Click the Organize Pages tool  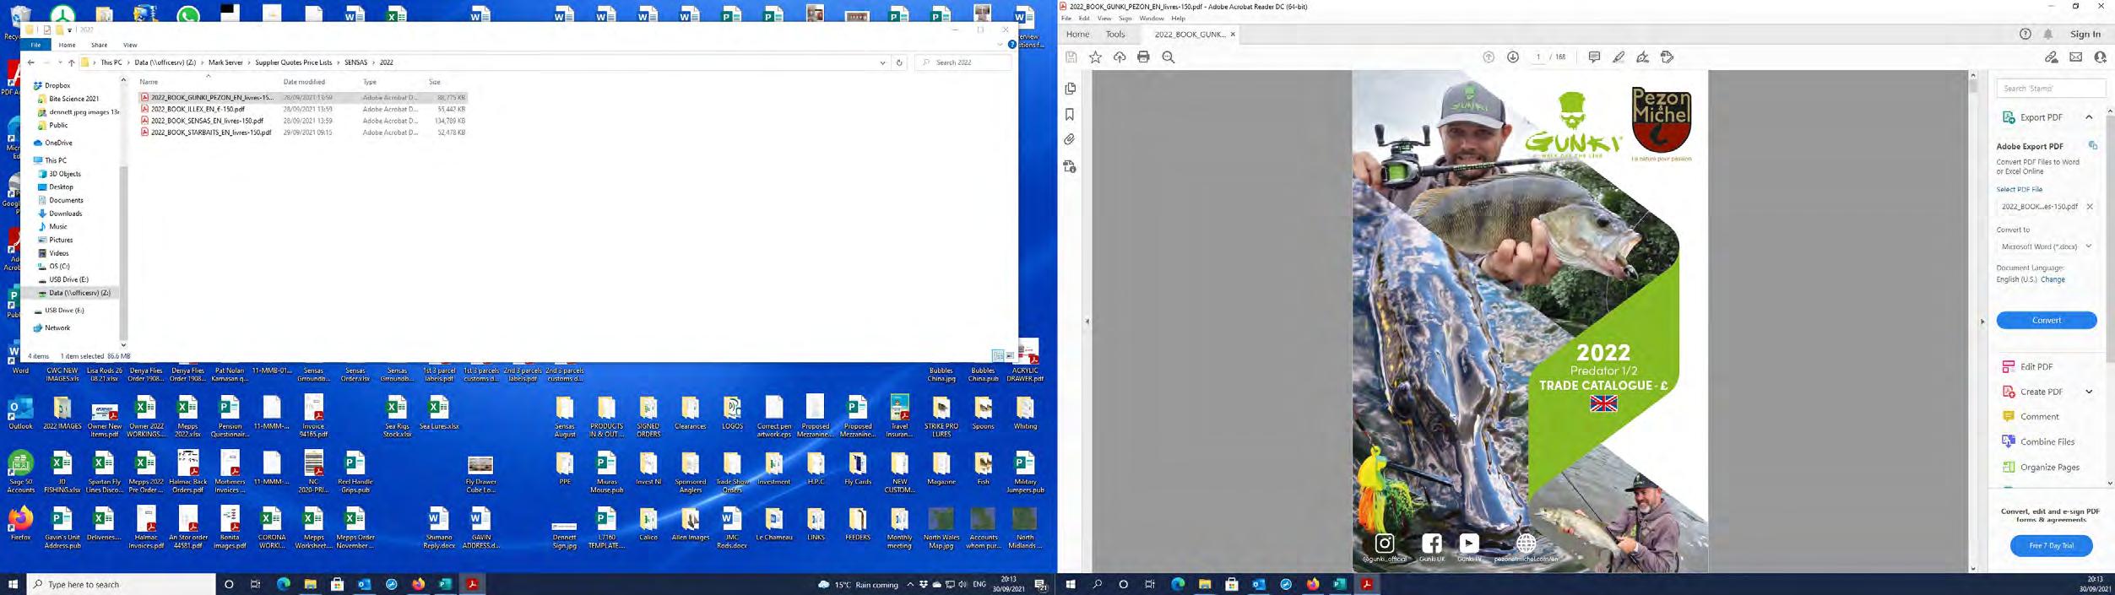pos(2050,468)
